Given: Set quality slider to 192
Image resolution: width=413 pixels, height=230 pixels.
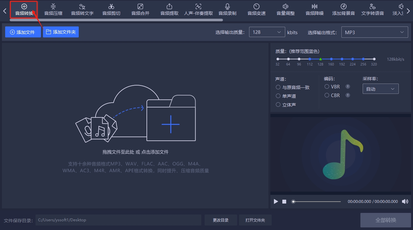Looking at the screenshot, I should pos(342,59).
